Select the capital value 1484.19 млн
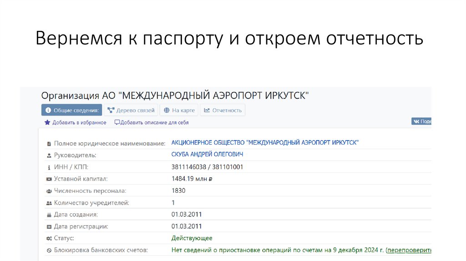Screen dimensions: 466x261 pyautogui.click(x=192, y=179)
